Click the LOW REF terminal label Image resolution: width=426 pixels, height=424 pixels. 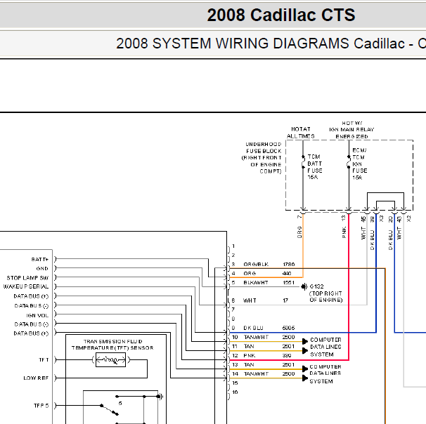point(36,378)
